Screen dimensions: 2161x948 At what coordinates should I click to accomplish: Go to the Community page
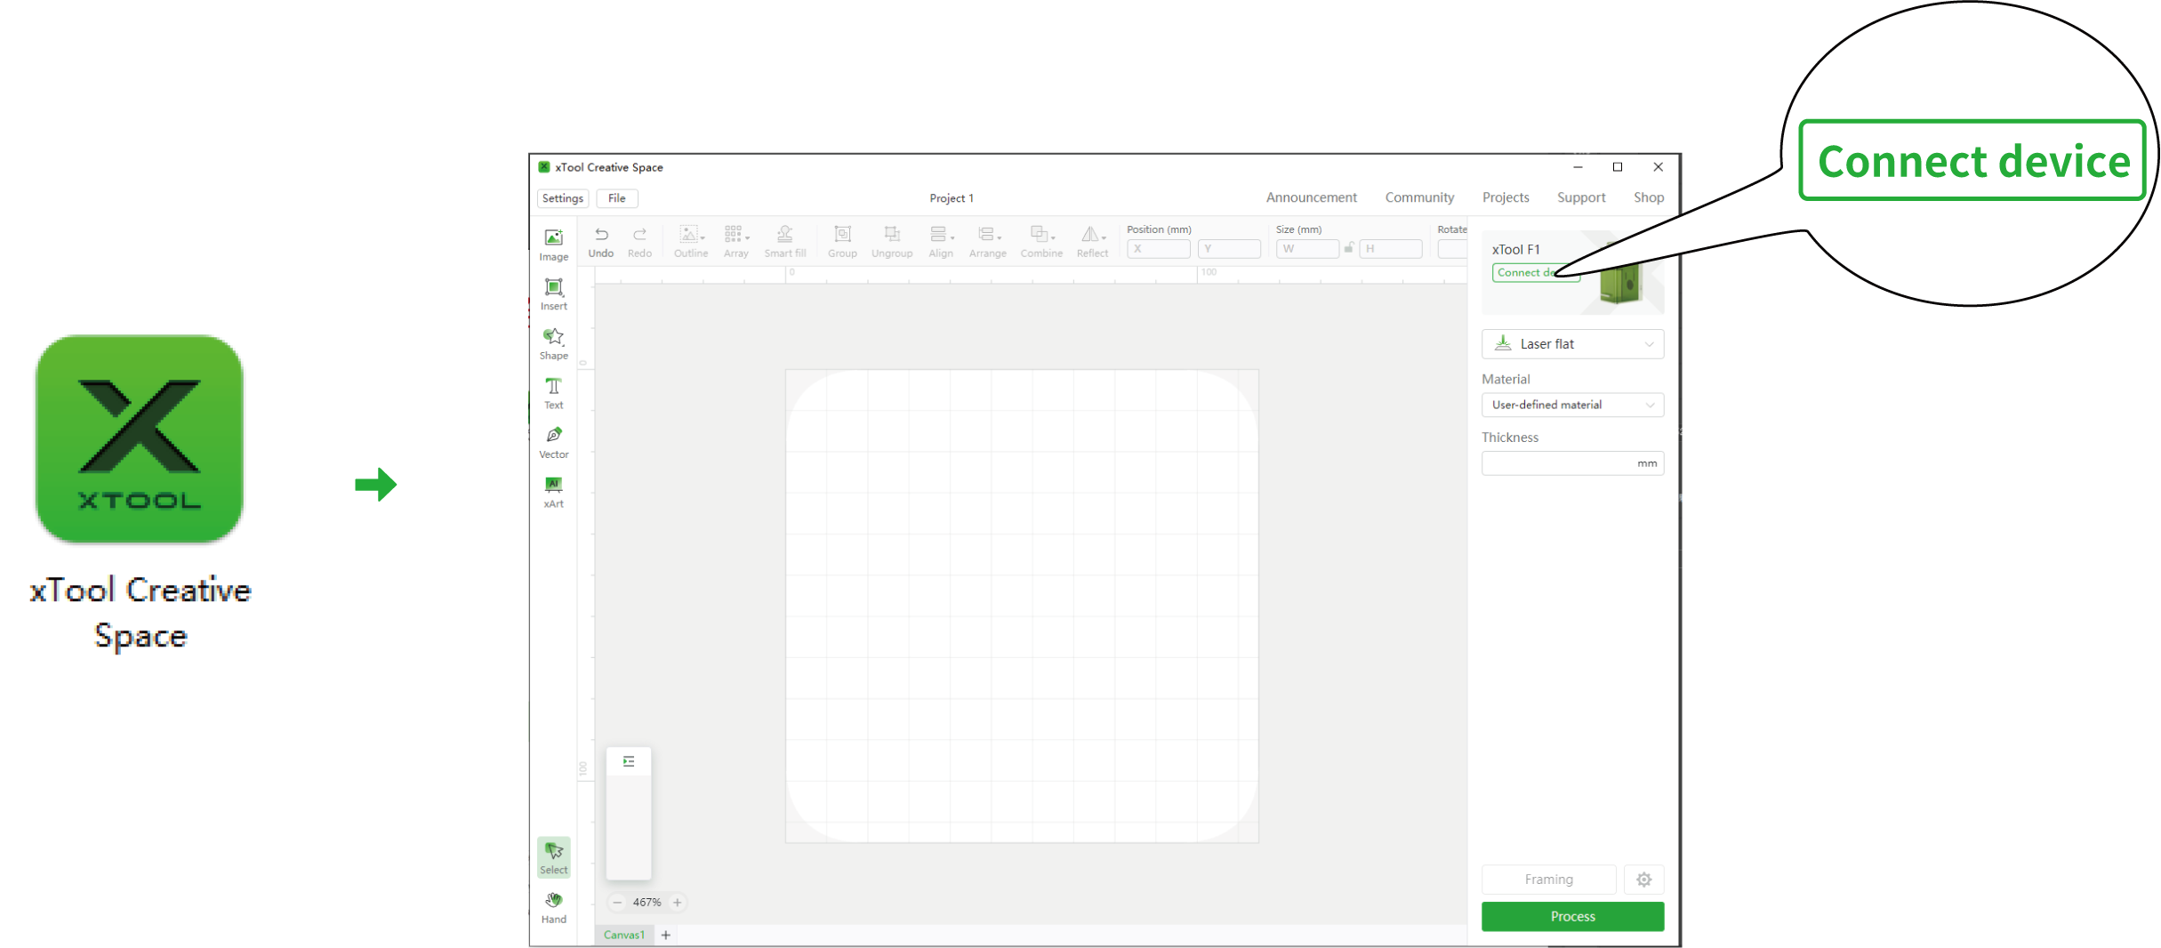coord(1419,197)
